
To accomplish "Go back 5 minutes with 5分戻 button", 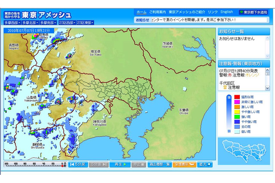I will point(78,165).
